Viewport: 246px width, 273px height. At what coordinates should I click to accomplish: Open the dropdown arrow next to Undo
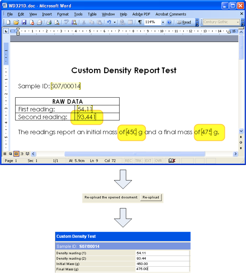114,22
